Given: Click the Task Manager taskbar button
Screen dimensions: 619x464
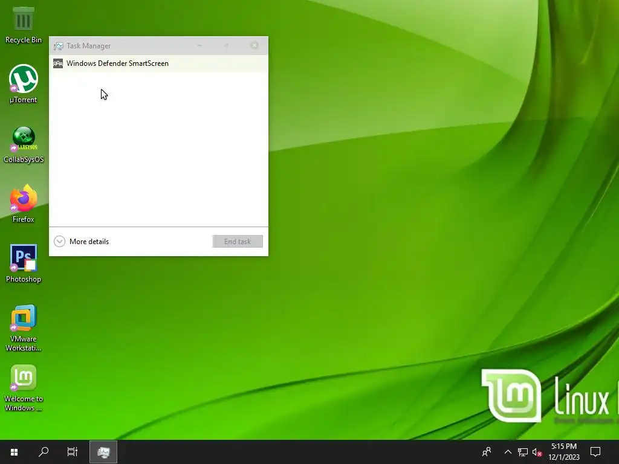Looking at the screenshot, I should pos(103,452).
